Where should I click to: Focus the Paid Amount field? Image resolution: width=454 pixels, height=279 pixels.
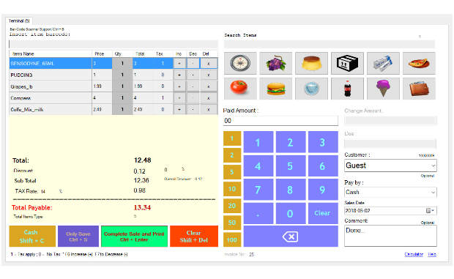click(x=280, y=121)
